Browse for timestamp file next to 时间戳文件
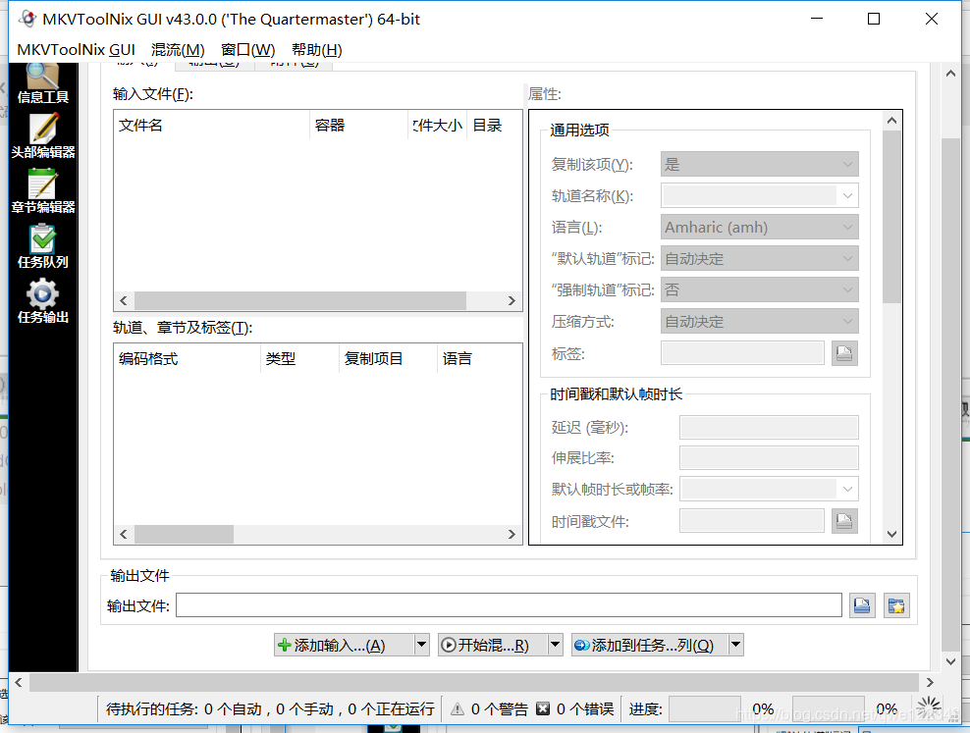970x733 pixels. [x=844, y=521]
